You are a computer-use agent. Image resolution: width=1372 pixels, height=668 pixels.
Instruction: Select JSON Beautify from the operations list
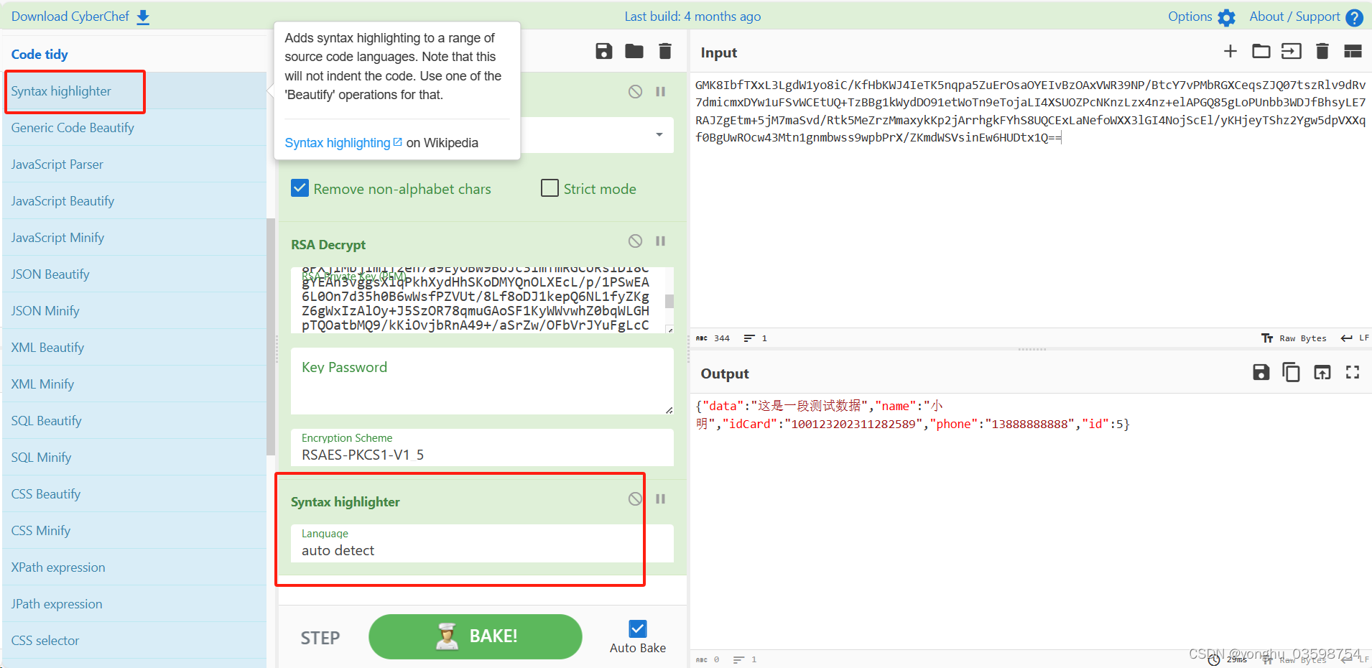(x=50, y=274)
